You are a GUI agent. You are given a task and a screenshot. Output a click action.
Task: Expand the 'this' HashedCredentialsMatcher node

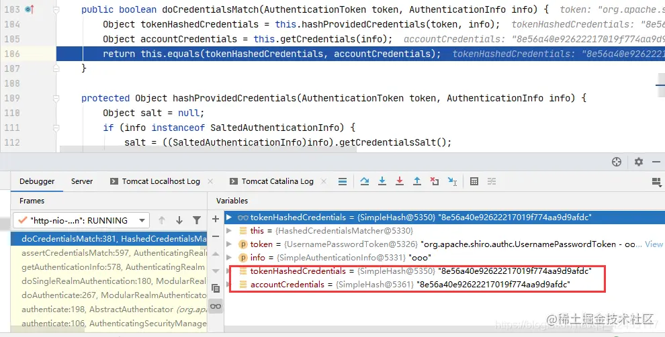coord(229,231)
